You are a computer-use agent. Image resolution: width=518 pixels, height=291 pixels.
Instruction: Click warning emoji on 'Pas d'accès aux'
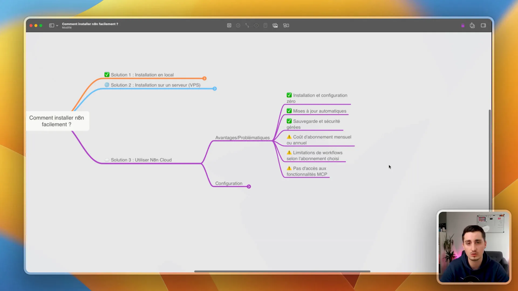(289, 168)
